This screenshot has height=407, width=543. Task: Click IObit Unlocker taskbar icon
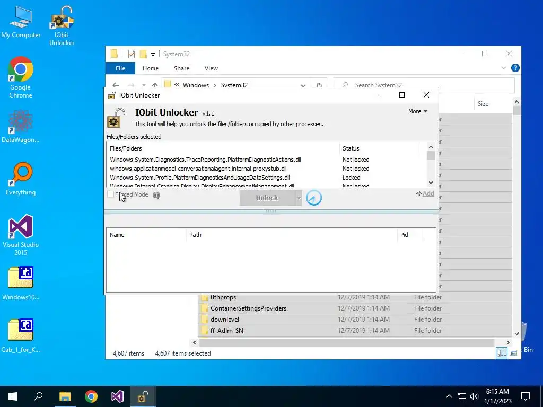pyautogui.click(x=143, y=396)
